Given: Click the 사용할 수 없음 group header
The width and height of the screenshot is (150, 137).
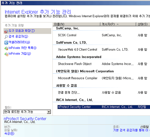Looking at the screenshot, I should tap(66, 85).
